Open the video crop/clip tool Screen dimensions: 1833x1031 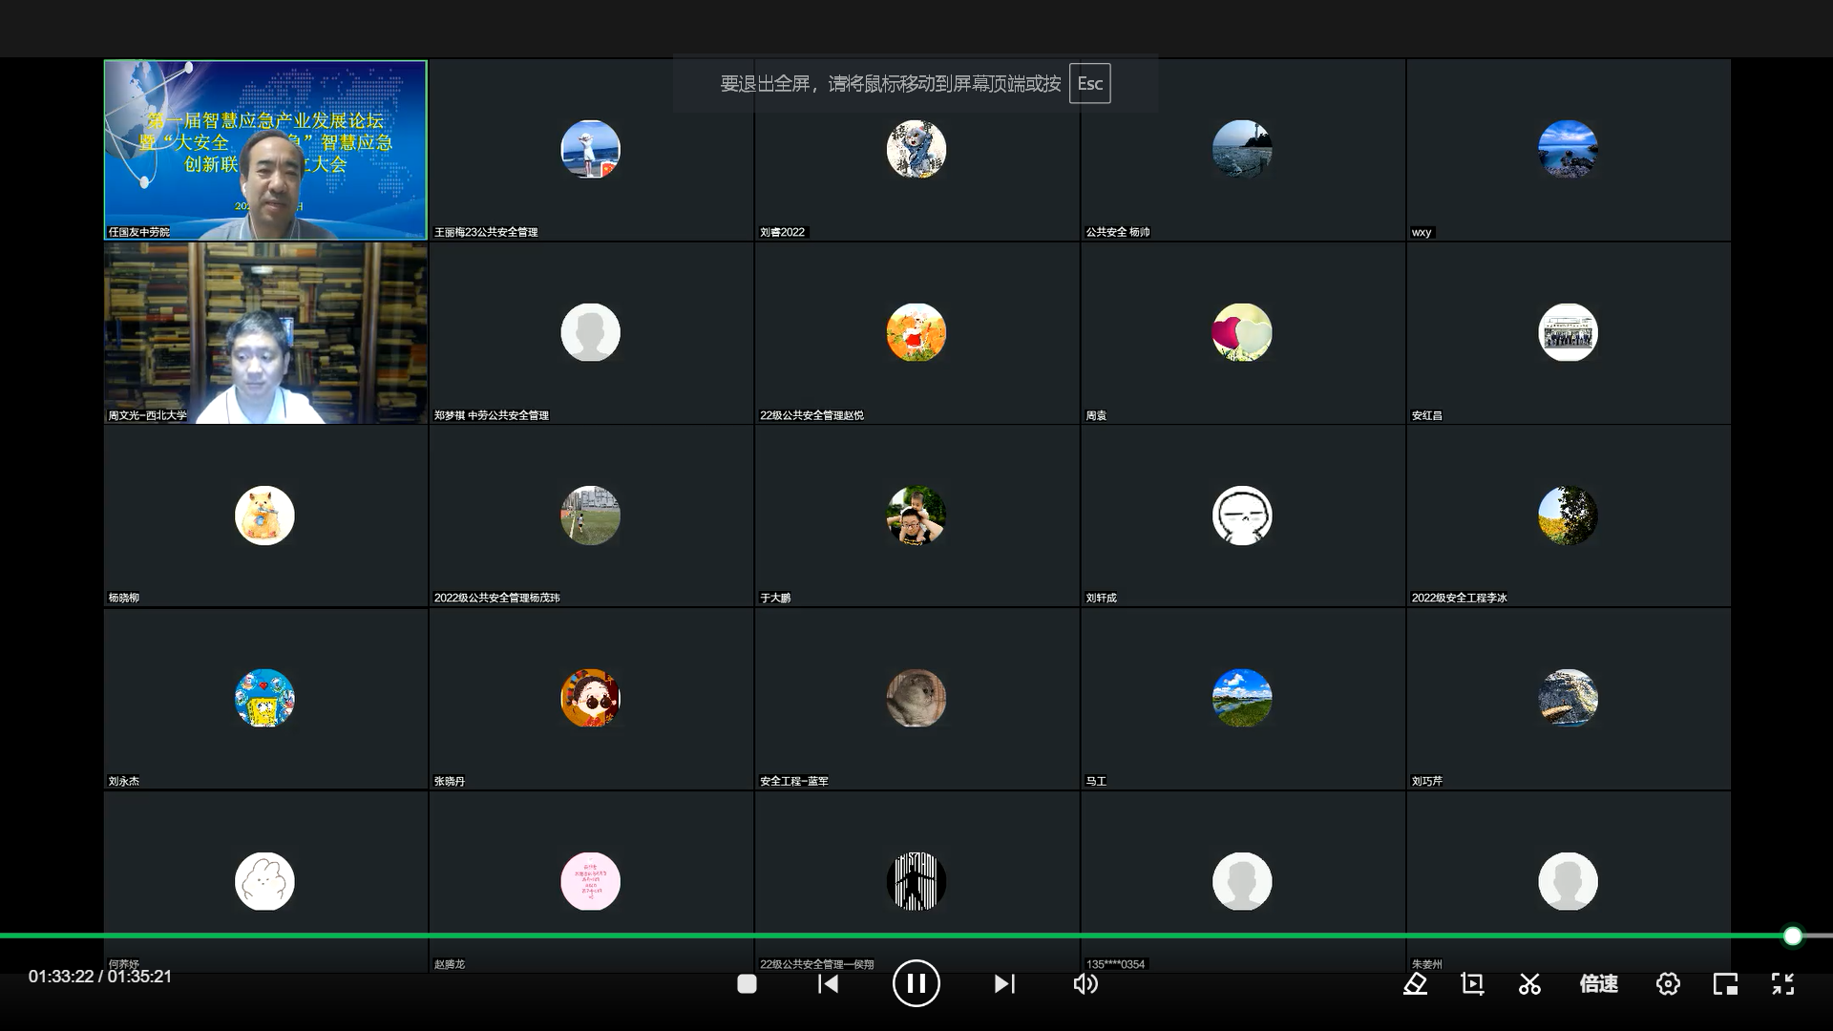tap(1472, 984)
